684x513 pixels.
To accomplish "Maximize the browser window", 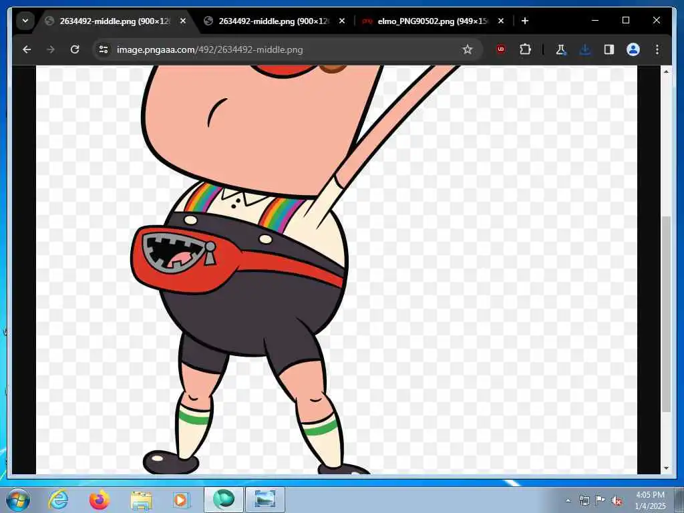I will coord(625,21).
